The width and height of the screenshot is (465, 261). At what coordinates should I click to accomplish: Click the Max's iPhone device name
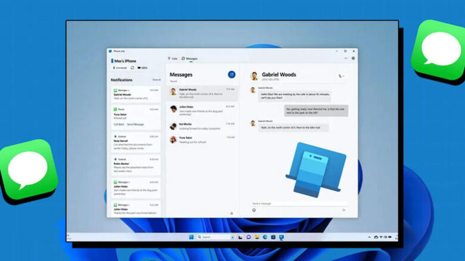click(125, 61)
